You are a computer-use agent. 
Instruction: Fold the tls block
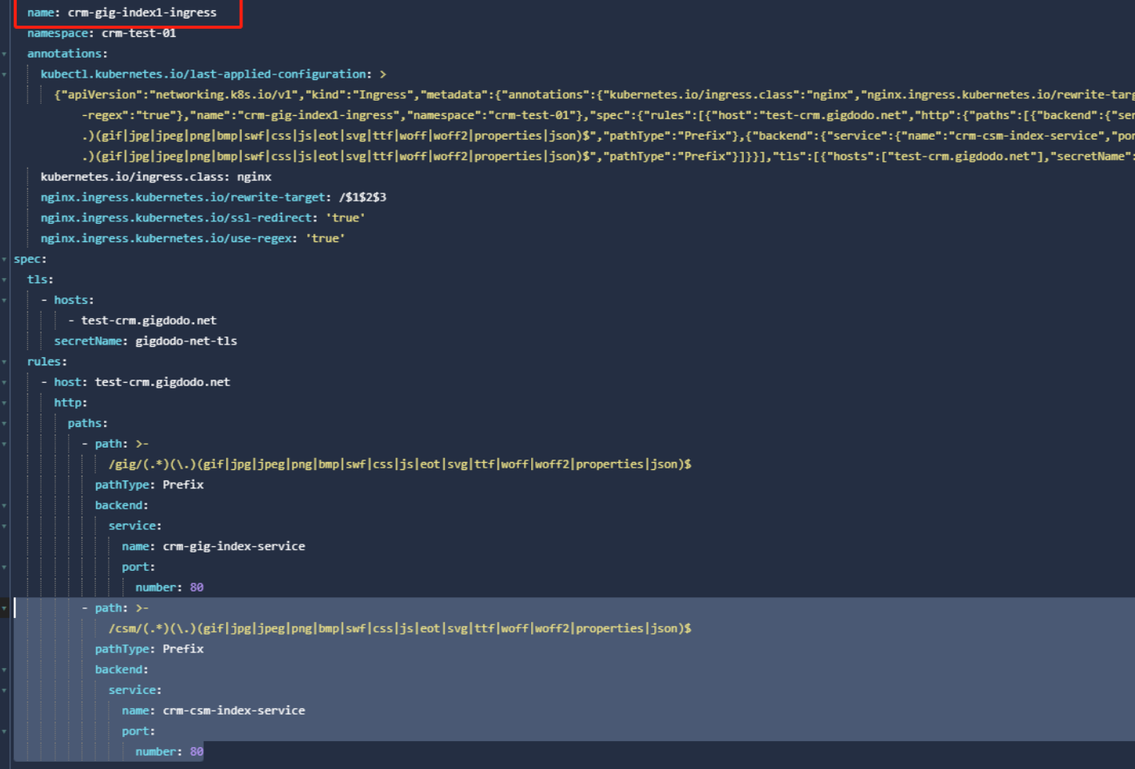(5, 280)
